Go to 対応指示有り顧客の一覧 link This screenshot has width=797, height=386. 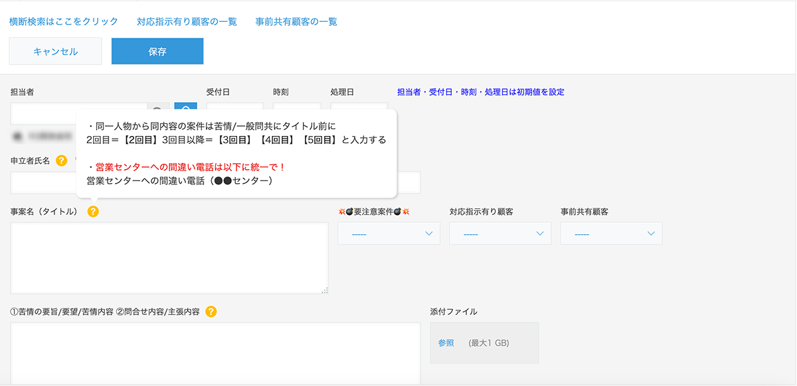click(x=187, y=22)
